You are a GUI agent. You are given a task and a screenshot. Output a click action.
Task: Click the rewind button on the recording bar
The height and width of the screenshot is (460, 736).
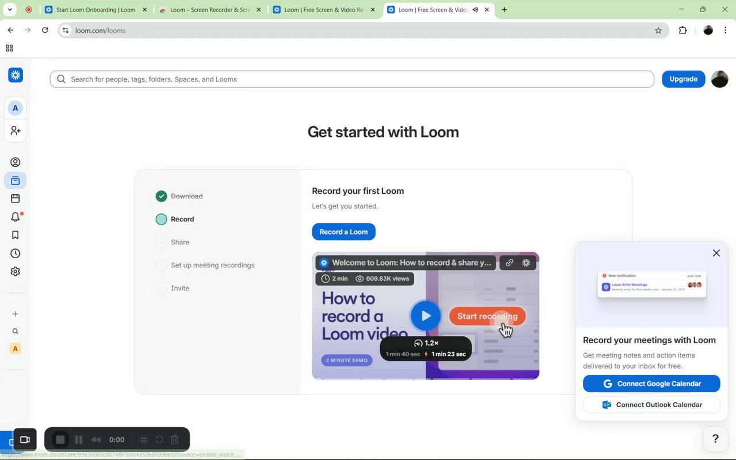click(x=96, y=440)
